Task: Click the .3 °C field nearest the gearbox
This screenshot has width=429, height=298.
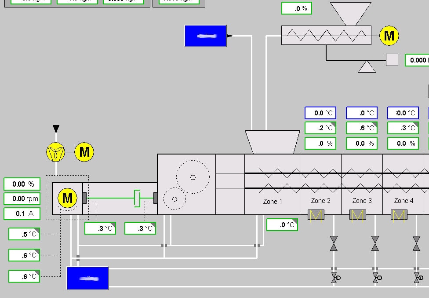Action: point(140,228)
